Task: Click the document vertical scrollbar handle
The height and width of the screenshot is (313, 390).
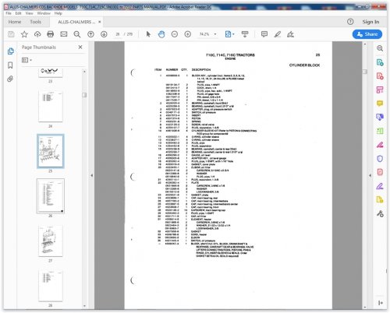Action: (x=365, y=72)
